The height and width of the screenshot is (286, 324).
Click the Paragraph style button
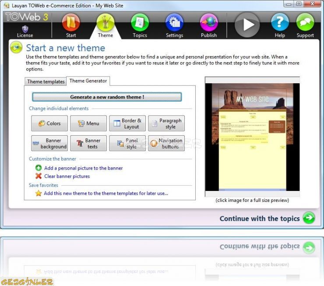pos(166,124)
